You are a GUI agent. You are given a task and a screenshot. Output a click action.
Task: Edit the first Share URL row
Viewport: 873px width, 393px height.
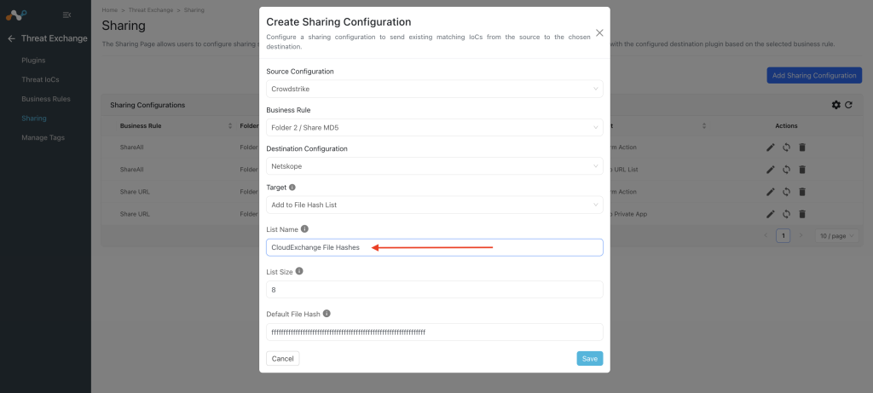pos(771,192)
